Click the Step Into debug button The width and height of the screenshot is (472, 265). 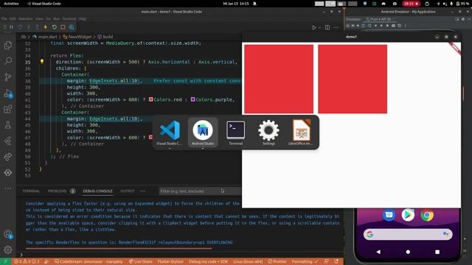(x=29, y=27)
